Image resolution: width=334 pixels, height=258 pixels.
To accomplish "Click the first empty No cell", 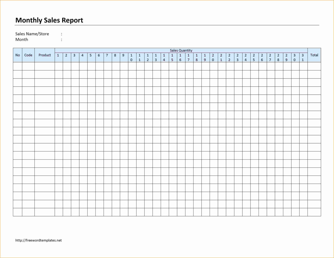I will coord(18,66).
